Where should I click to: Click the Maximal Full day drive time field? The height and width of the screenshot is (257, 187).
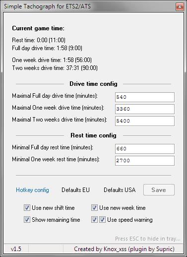145,97
